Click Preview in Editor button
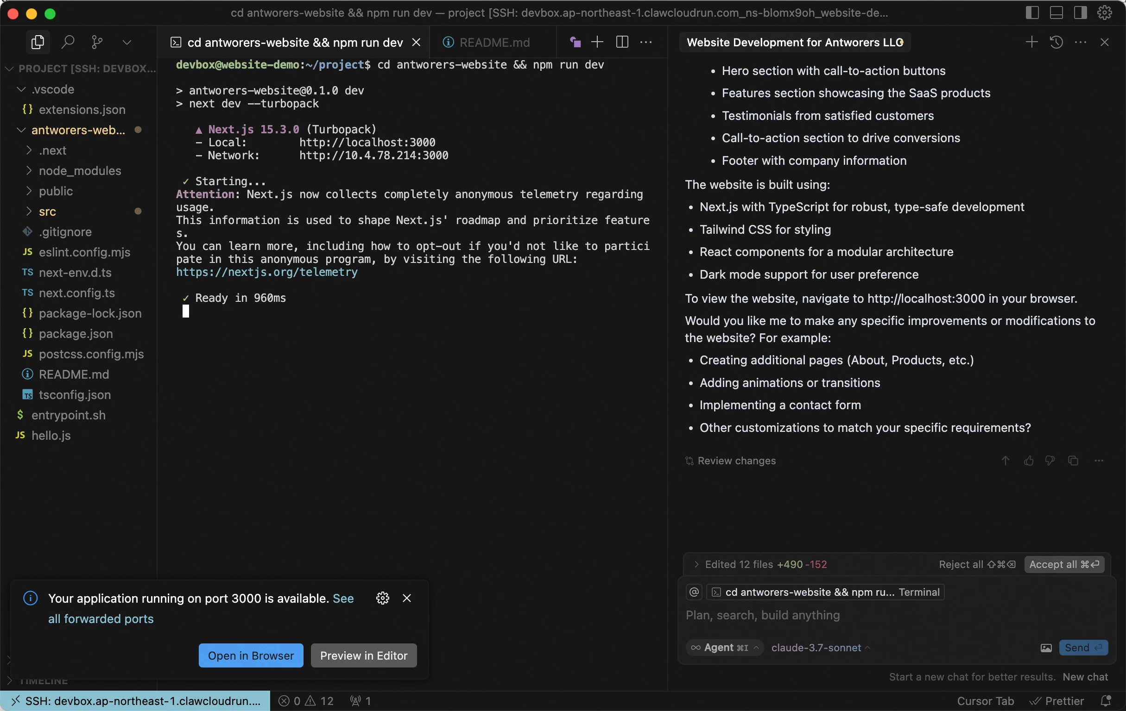The image size is (1126, 711). point(363,655)
